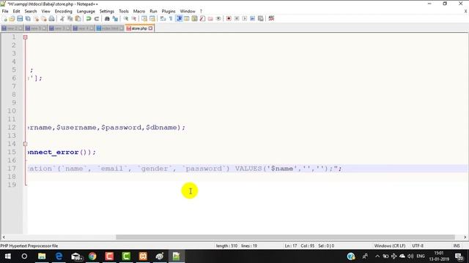Click the Playback macro icon

tap(245, 18)
